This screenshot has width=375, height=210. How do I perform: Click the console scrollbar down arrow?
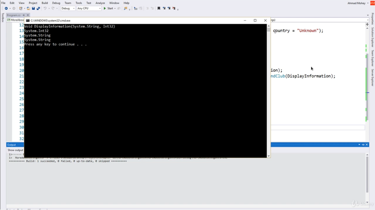pos(269,156)
